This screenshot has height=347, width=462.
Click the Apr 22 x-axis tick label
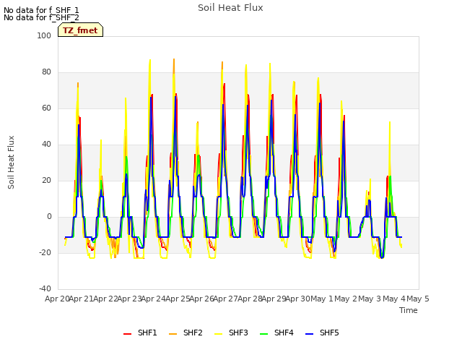click(105, 299)
